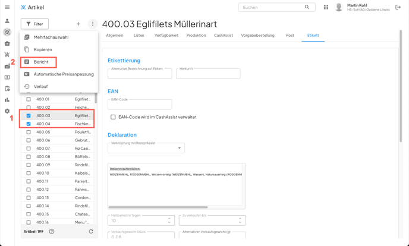409x246 pixels.
Task: Choose Kopieren from the menu
Action: (x=59, y=49)
